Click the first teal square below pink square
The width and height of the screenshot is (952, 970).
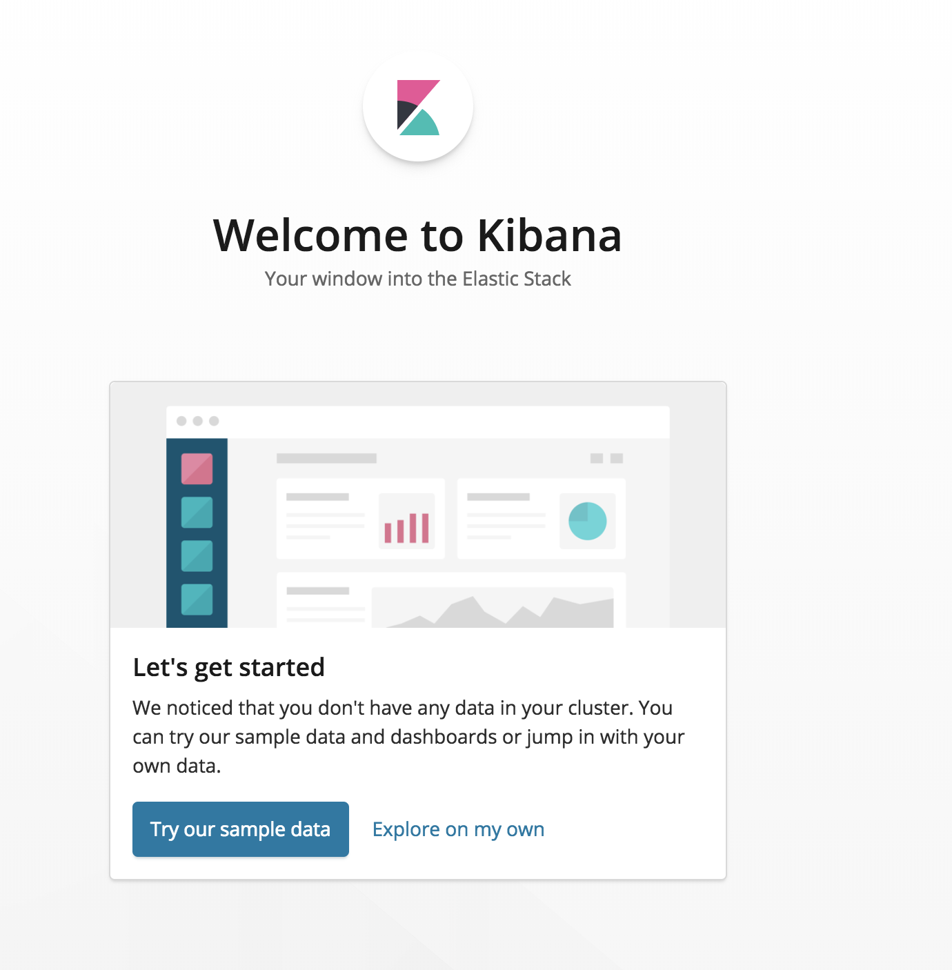tap(197, 513)
